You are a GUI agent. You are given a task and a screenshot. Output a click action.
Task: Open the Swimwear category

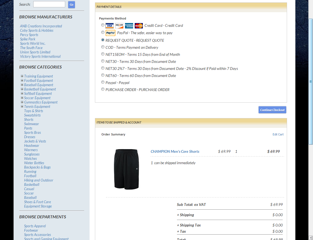tap(32, 124)
